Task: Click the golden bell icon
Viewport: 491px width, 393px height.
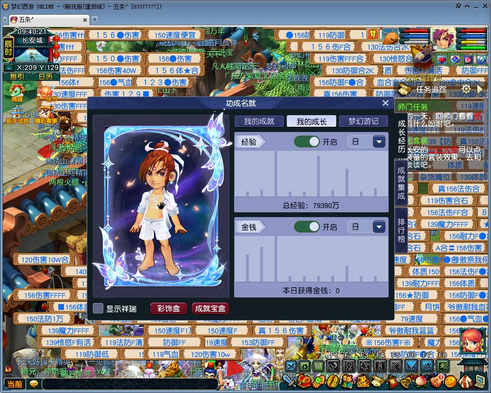Action: [406, 381]
